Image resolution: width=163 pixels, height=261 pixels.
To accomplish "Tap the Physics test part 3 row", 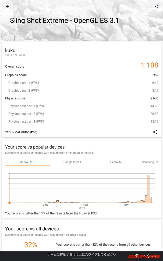I will click(x=81, y=121).
